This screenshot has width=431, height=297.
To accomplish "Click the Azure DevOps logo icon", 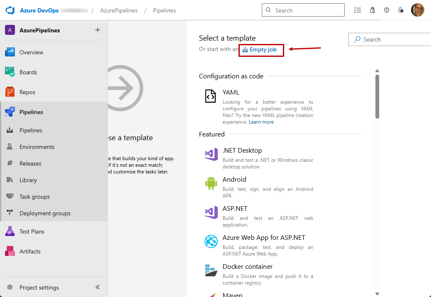I will pyautogui.click(x=10, y=10).
